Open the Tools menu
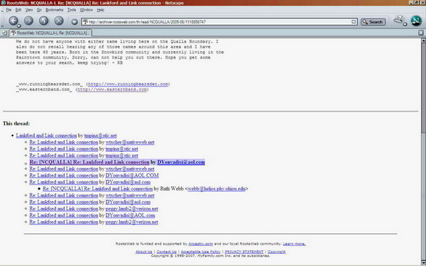The height and width of the screenshot is (266, 426). pos(72,10)
